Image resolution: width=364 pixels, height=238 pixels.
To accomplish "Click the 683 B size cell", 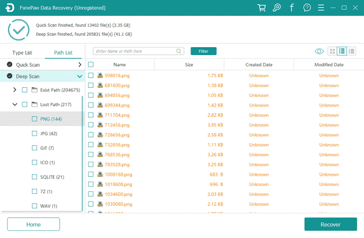I will pos(216,174).
